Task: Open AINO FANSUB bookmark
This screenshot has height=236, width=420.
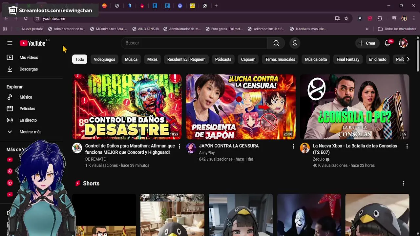Action: [x=145, y=29]
